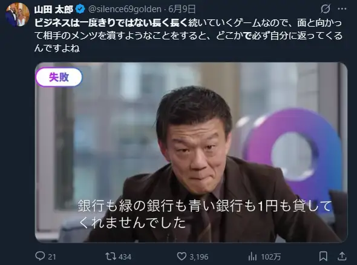Screen dimensions: 357x265
Task: Like the post with heart icon
Action: [182, 257]
